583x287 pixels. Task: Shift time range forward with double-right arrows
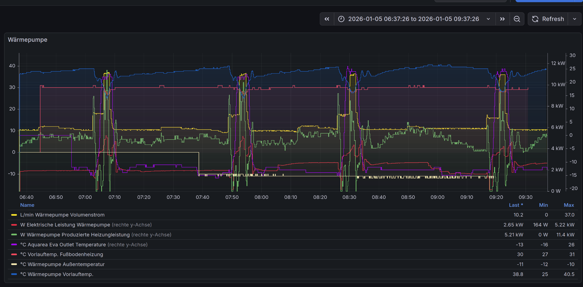(x=502, y=19)
